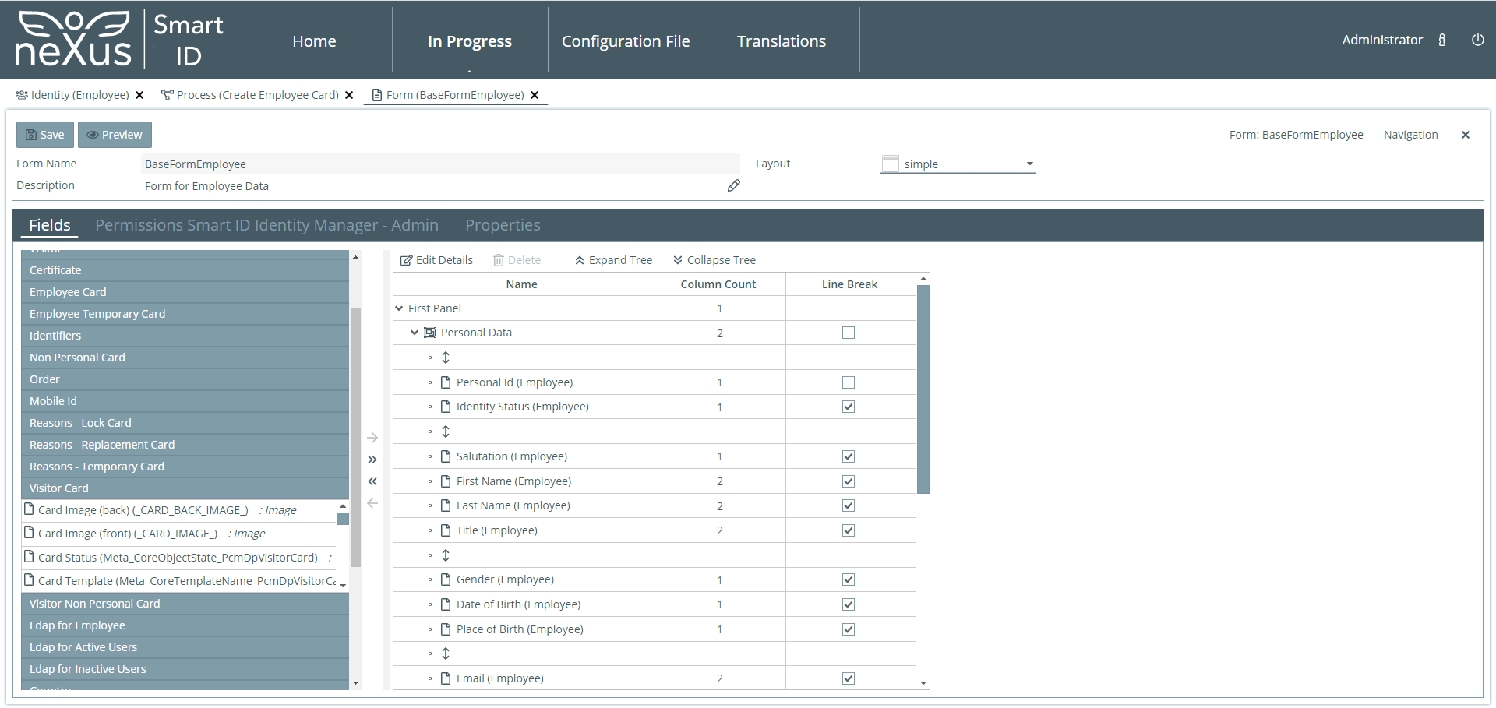Image resolution: width=1496 pixels, height=708 pixels.
Task: Edit the Description using the pencil icon
Action: [x=733, y=185]
